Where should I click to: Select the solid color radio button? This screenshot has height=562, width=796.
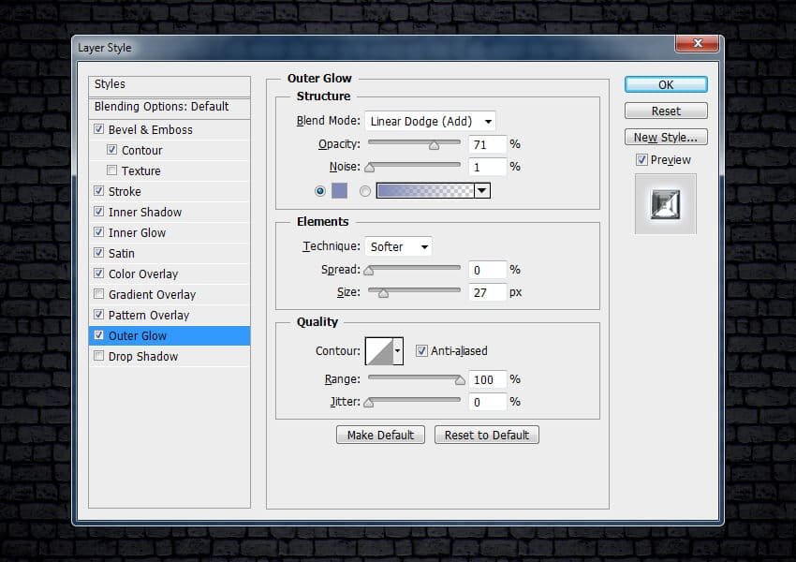[320, 191]
